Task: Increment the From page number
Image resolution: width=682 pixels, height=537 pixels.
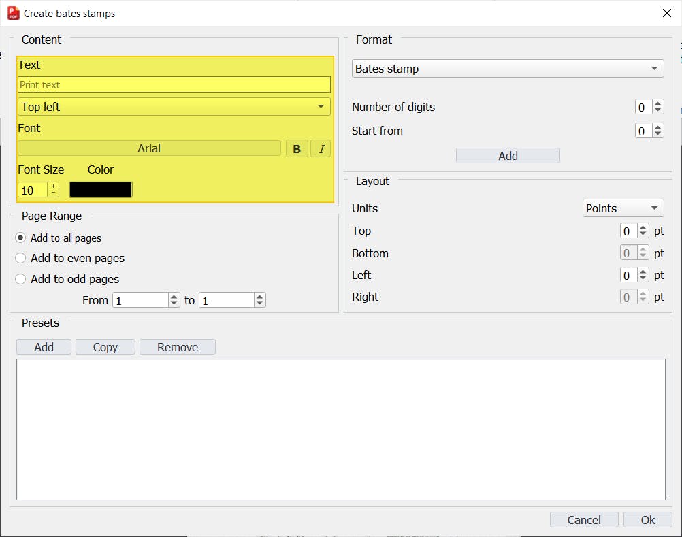Action: pyautogui.click(x=172, y=296)
